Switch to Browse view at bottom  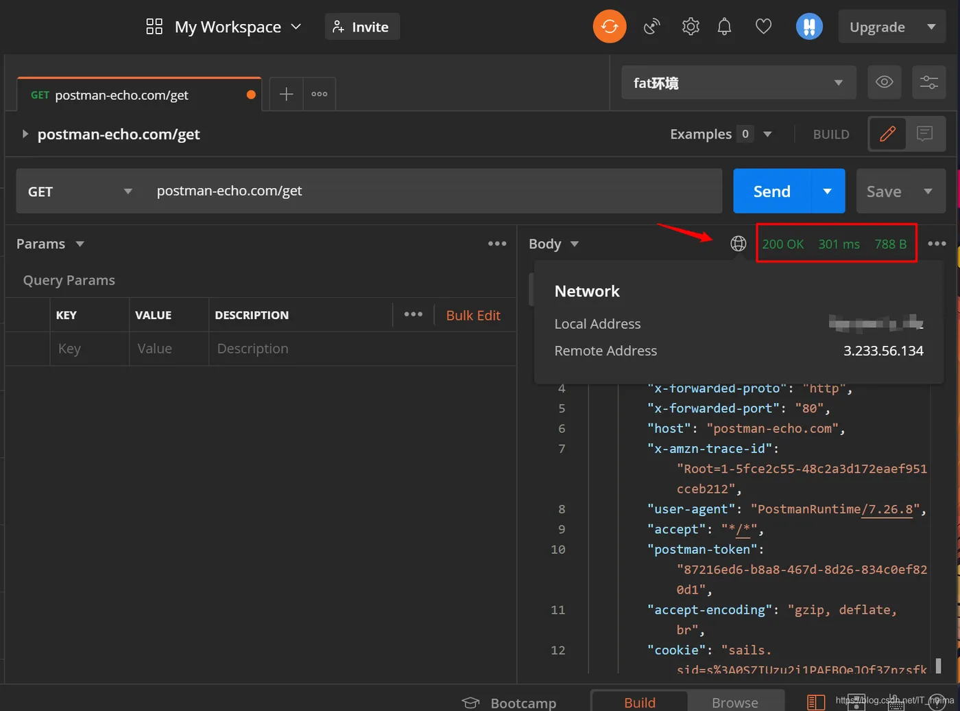point(734,702)
